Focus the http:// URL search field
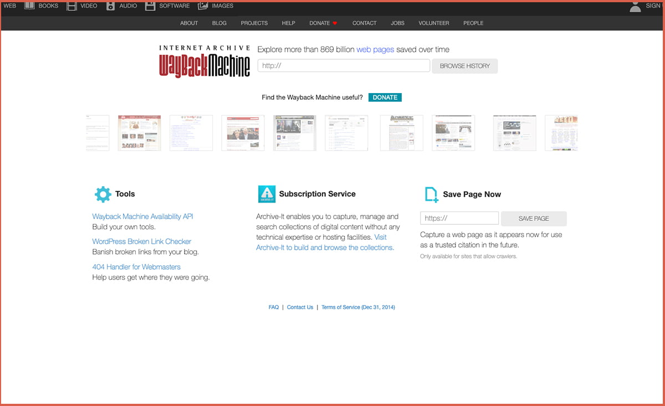This screenshot has height=406, width=665. coord(344,66)
